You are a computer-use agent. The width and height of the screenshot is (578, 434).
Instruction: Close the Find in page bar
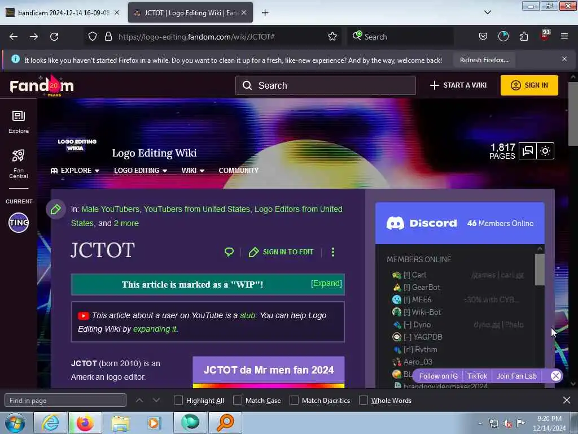coord(567,400)
